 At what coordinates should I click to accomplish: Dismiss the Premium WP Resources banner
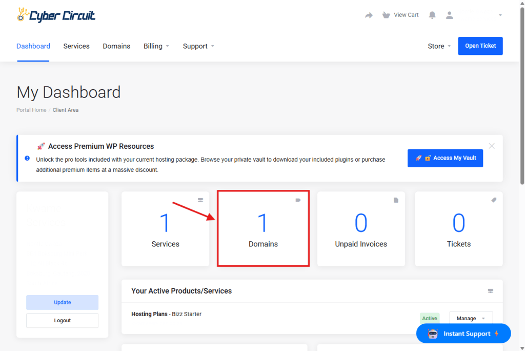pos(492,146)
